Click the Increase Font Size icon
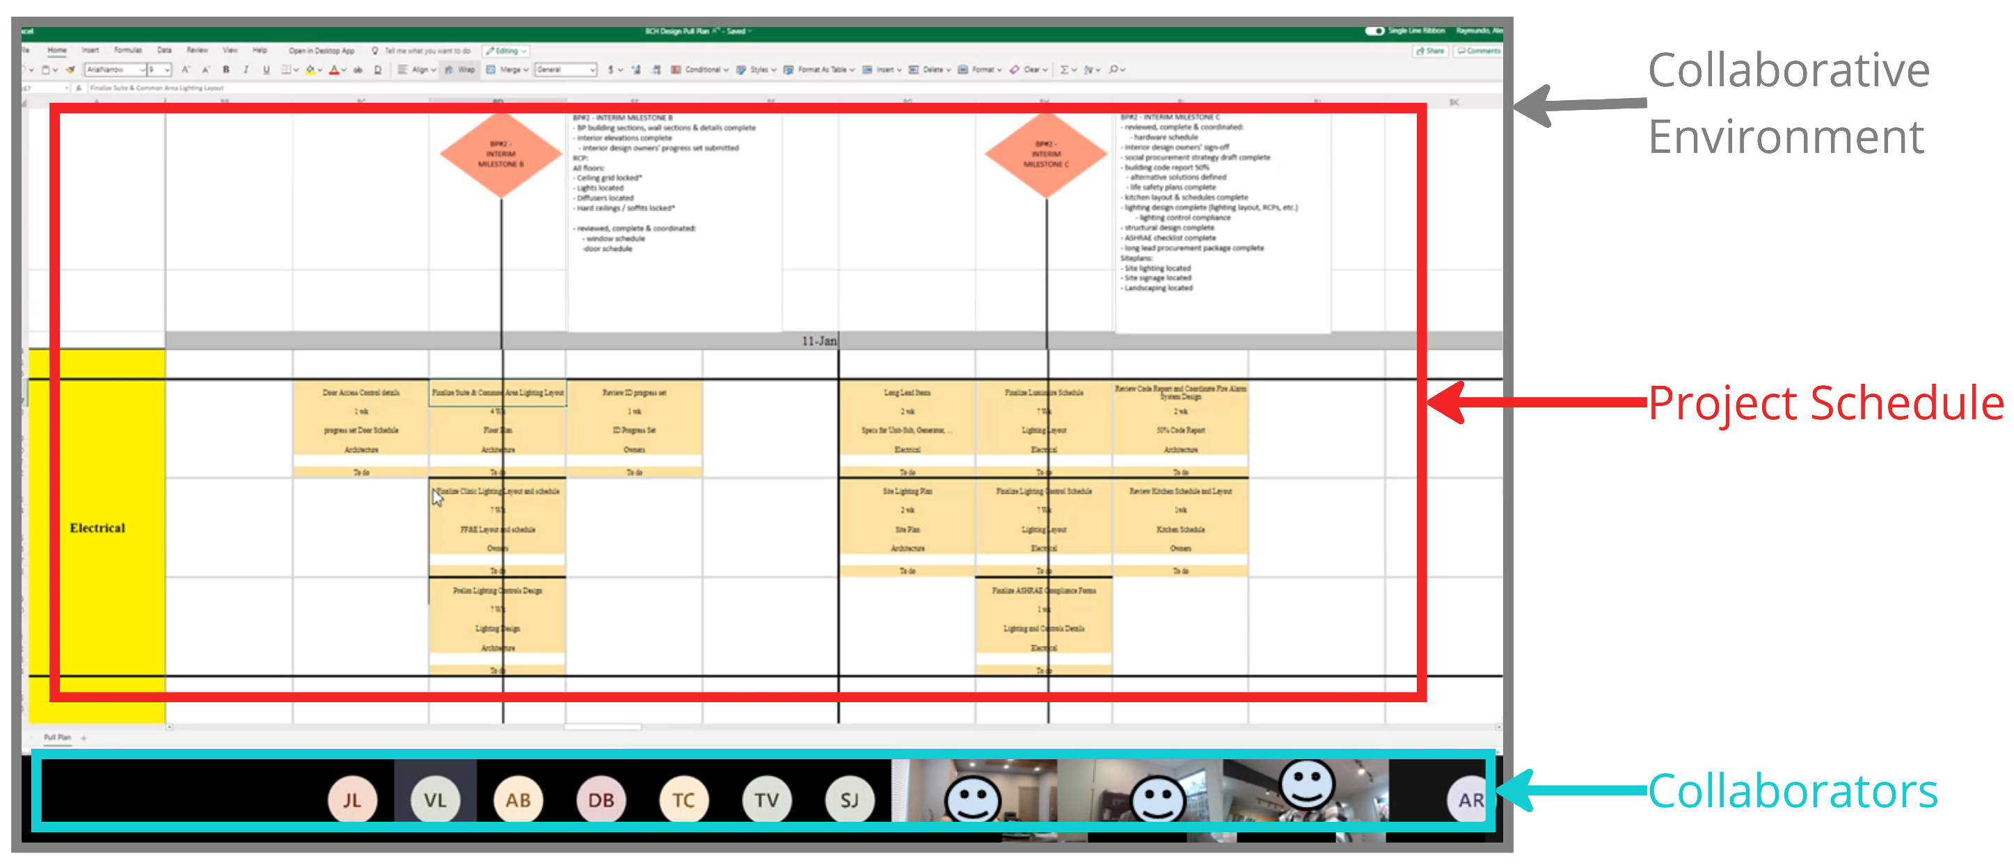The width and height of the screenshot is (2014, 867). tap(185, 70)
